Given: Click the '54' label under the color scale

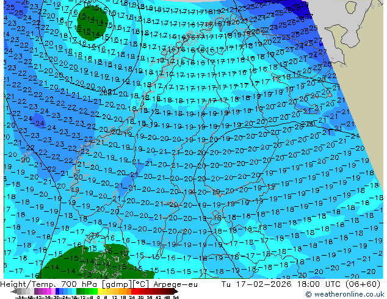Looking at the screenshot, I should pos(176,297).
